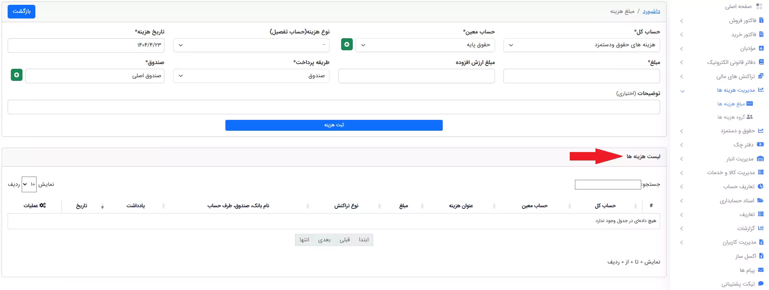Click the تعاریف حساب pie chart icon
This screenshot has height=290, width=769.
(x=761, y=186)
